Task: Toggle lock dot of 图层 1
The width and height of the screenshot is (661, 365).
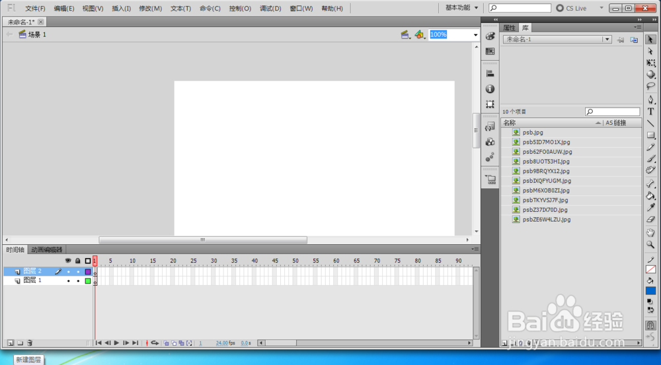Action: (78, 281)
